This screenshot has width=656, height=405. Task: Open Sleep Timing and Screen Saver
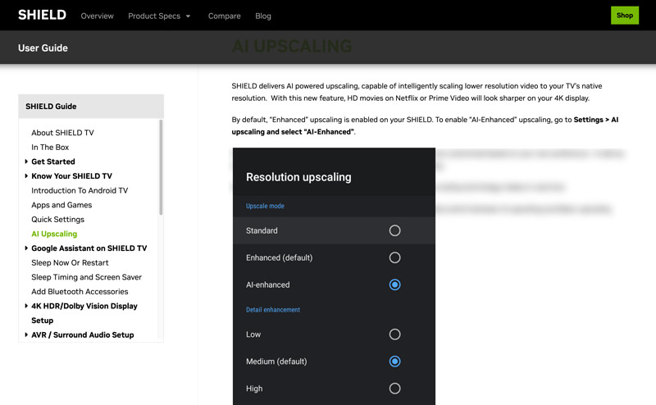pyautogui.click(x=87, y=277)
